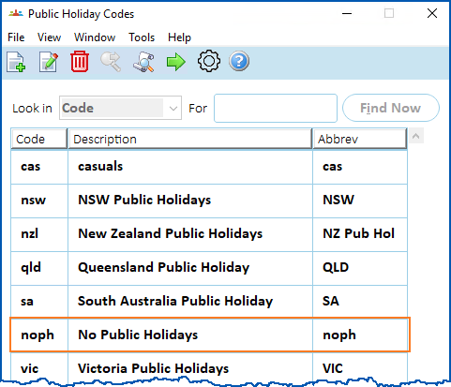
Task: Click the New record icon in toolbar
Action: (x=16, y=62)
